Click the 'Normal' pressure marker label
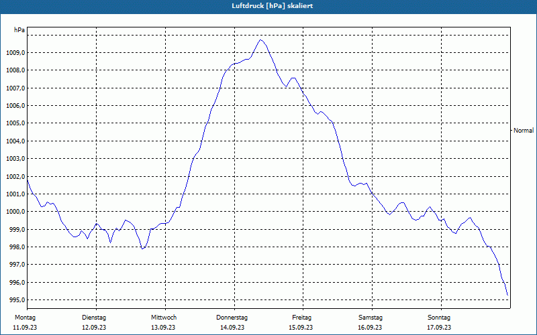537x335 pixels. [524, 130]
